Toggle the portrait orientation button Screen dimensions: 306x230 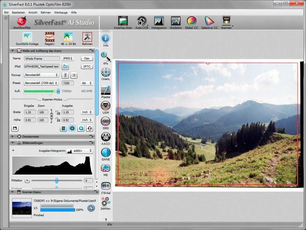pos(65,75)
